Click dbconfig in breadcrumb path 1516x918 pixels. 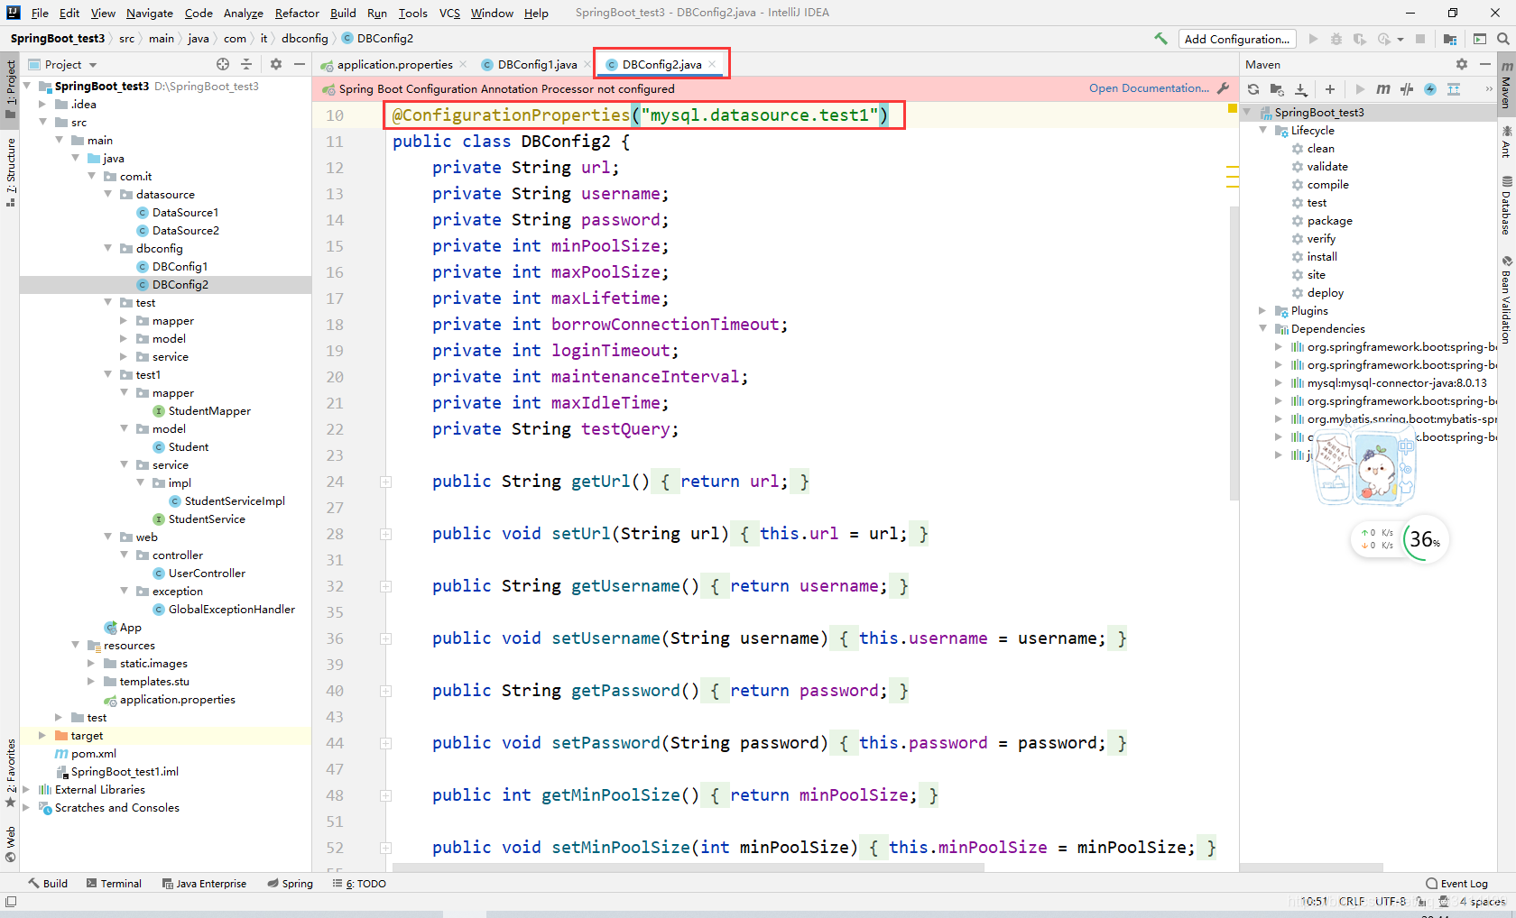[x=304, y=39]
